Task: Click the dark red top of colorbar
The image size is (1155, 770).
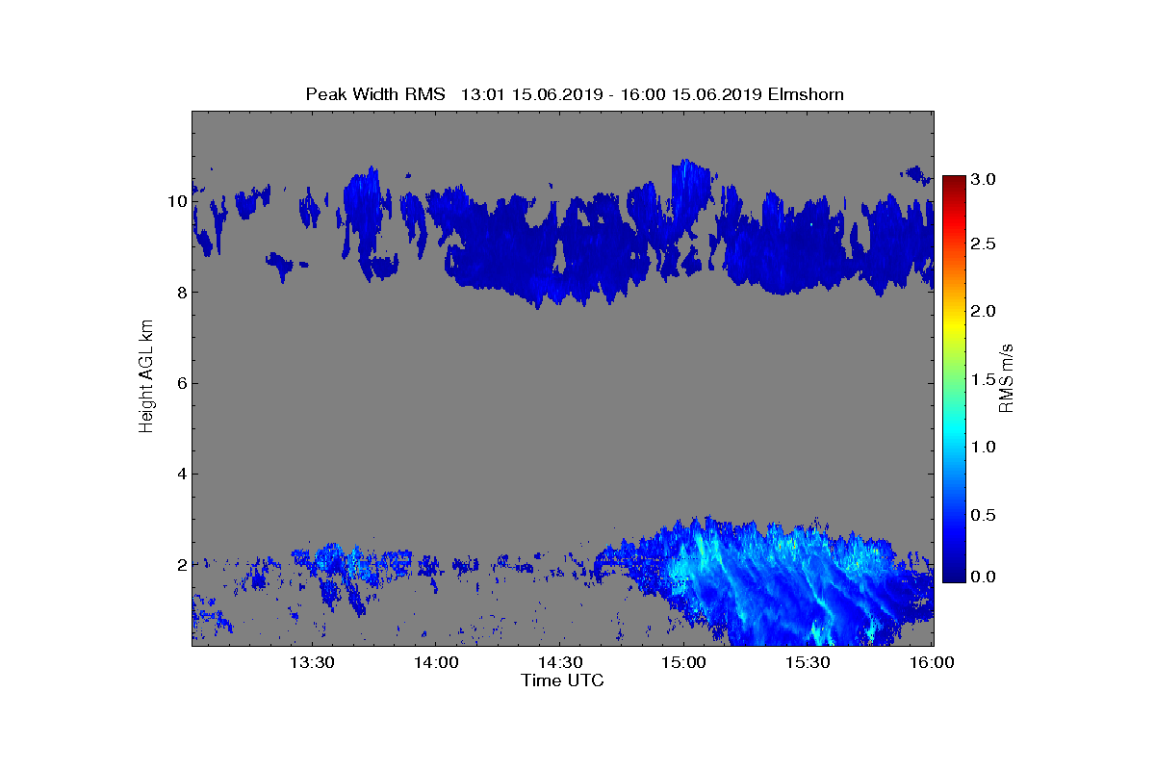Action: [x=954, y=183]
